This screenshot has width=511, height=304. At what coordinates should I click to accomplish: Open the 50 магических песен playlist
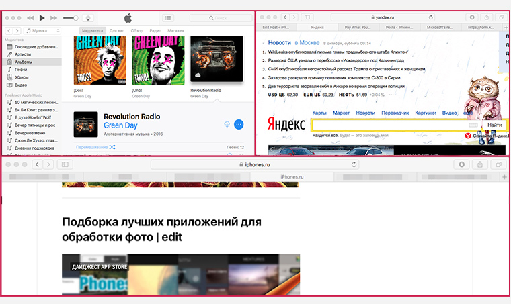[32, 102]
